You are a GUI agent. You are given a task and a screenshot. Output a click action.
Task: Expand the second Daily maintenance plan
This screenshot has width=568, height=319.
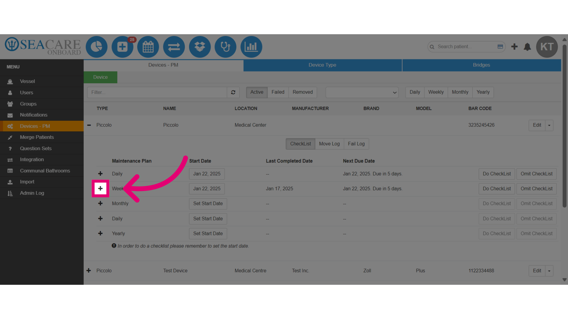click(x=100, y=219)
